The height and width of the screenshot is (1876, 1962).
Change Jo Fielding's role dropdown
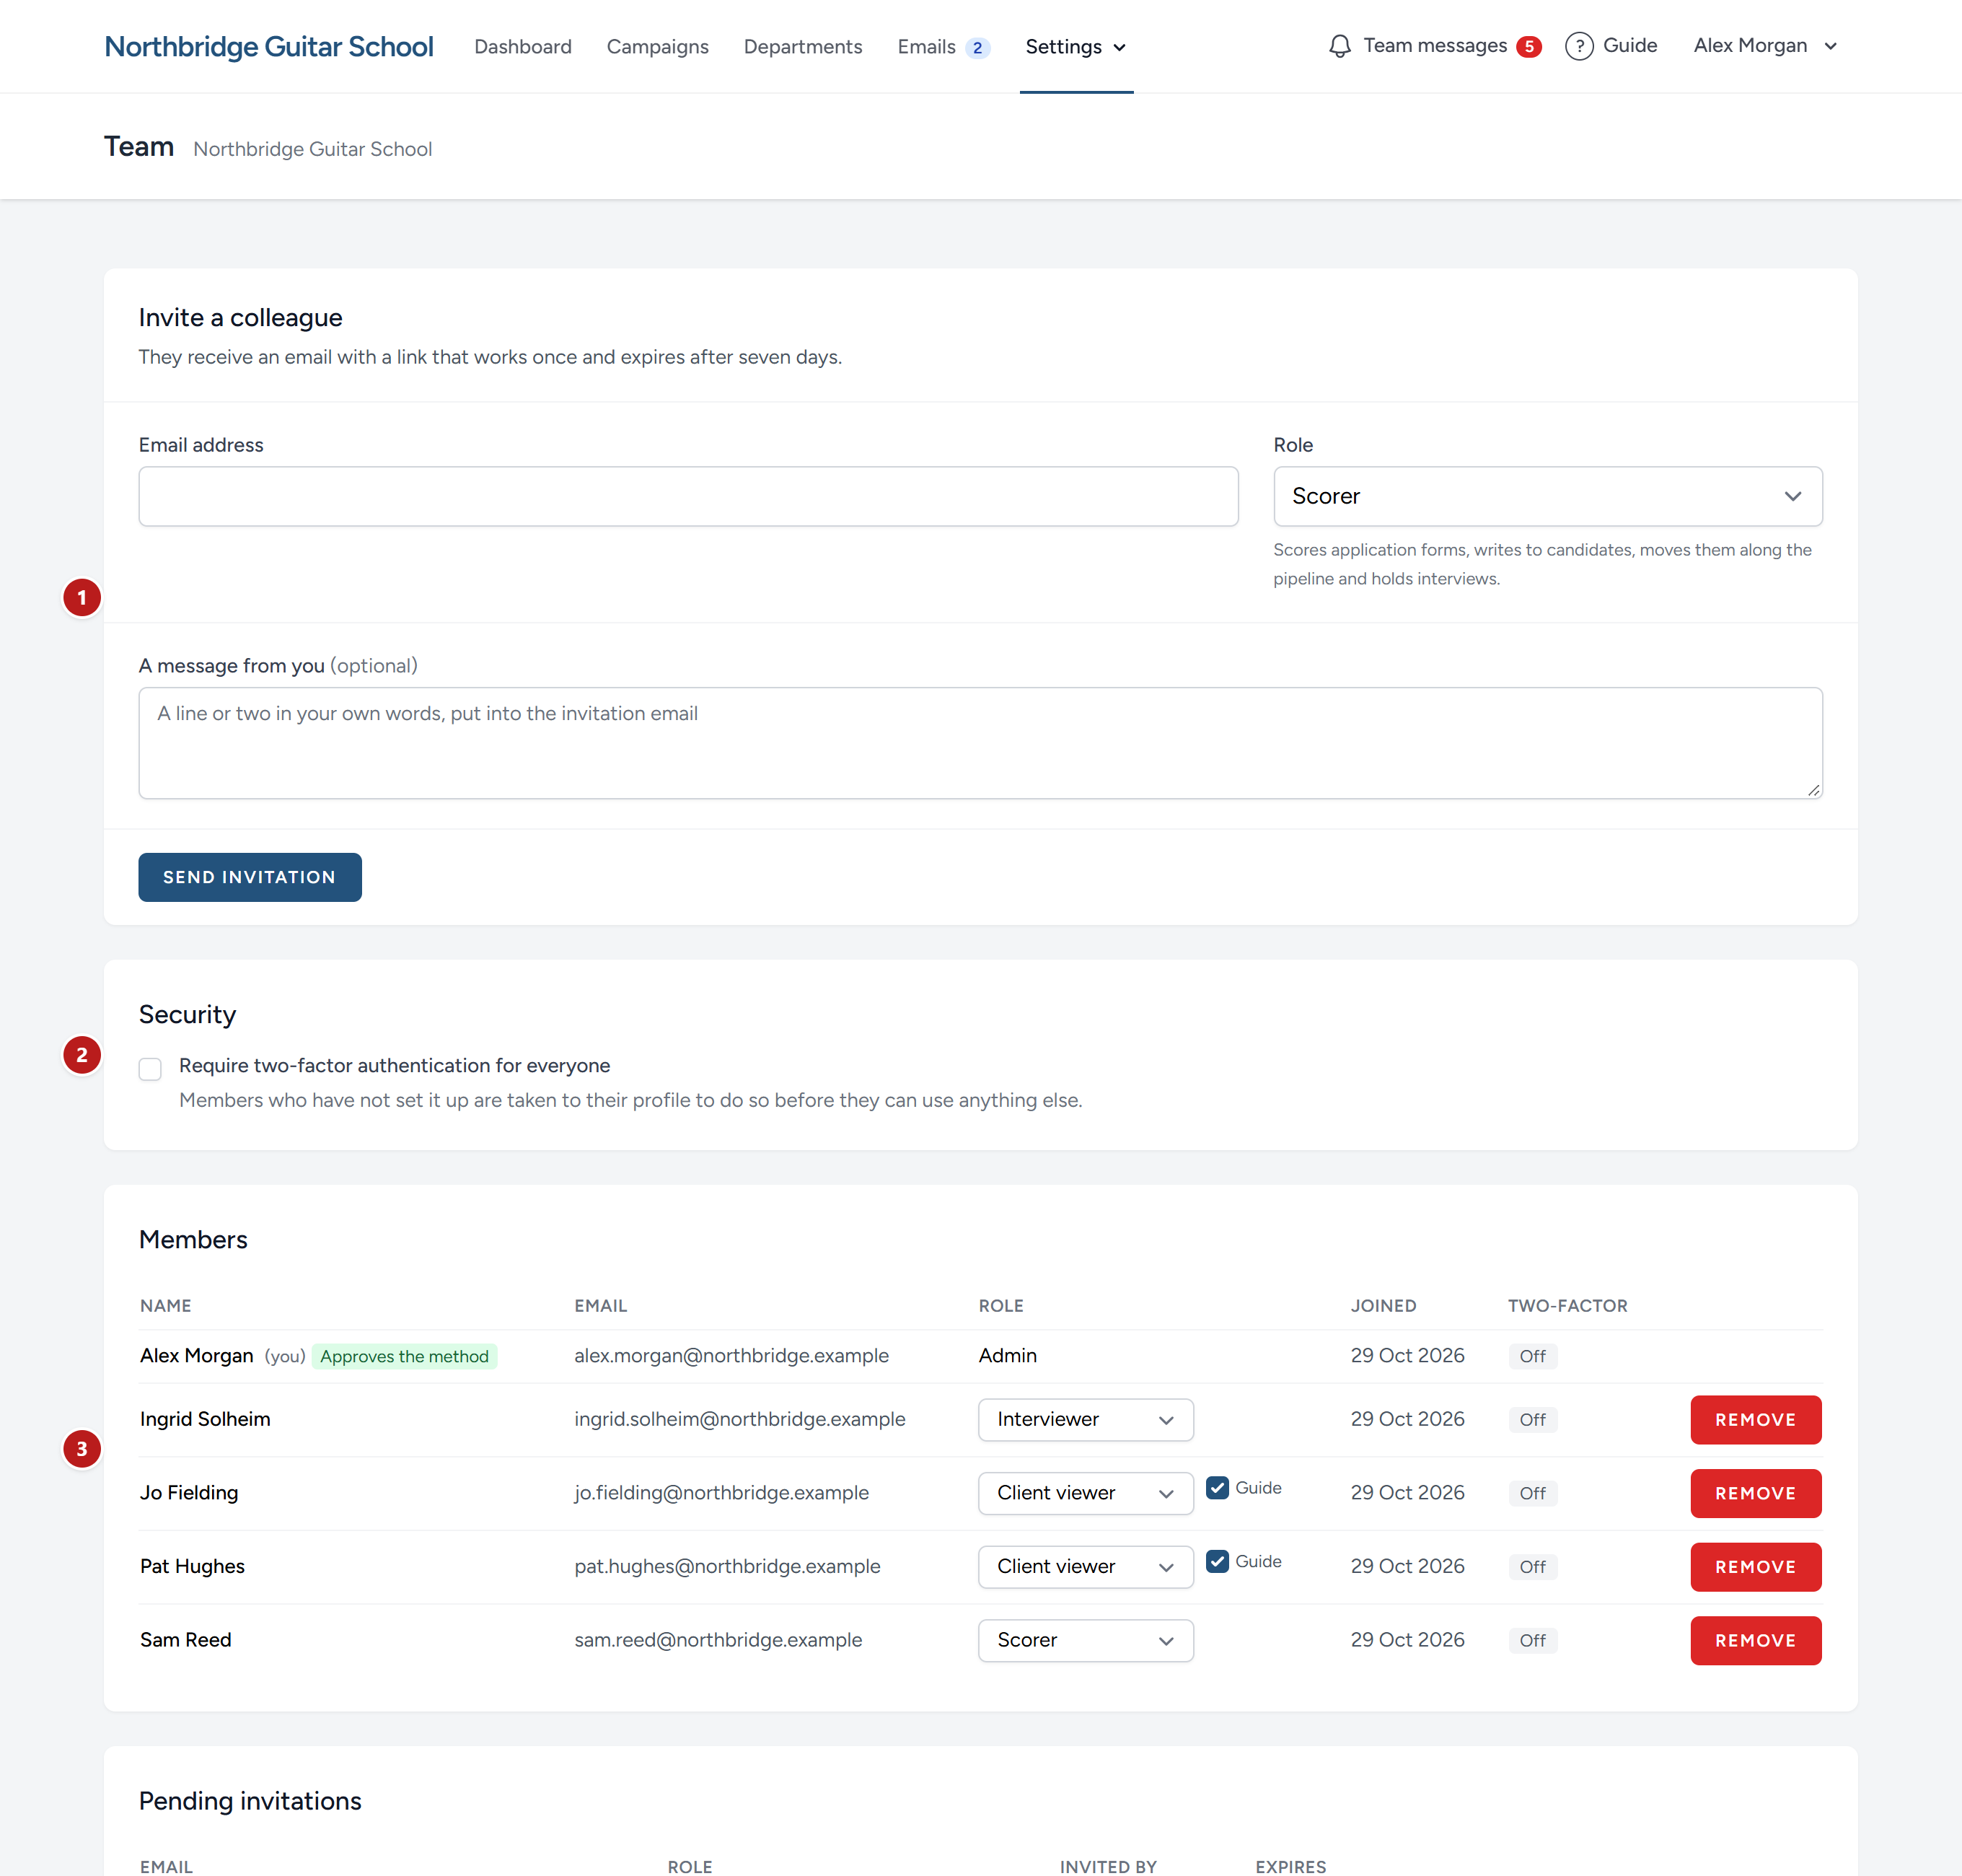pos(1086,1493)
